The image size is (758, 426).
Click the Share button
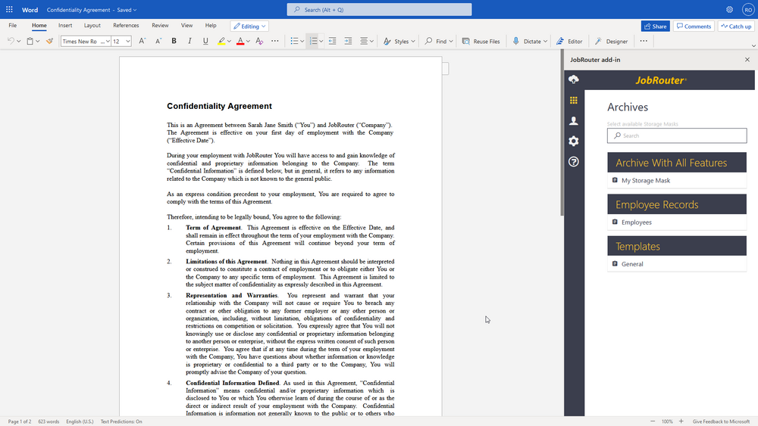[x=655, y=26]
